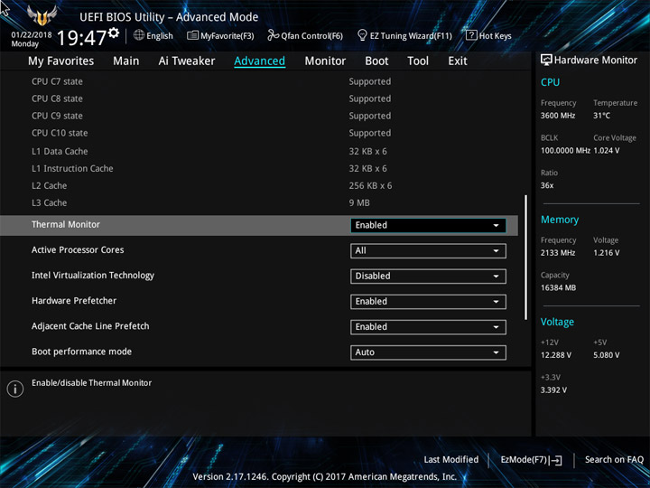Click the EzMode exit arrow icon
The image size is (650, 488).
tap(557, 460)
